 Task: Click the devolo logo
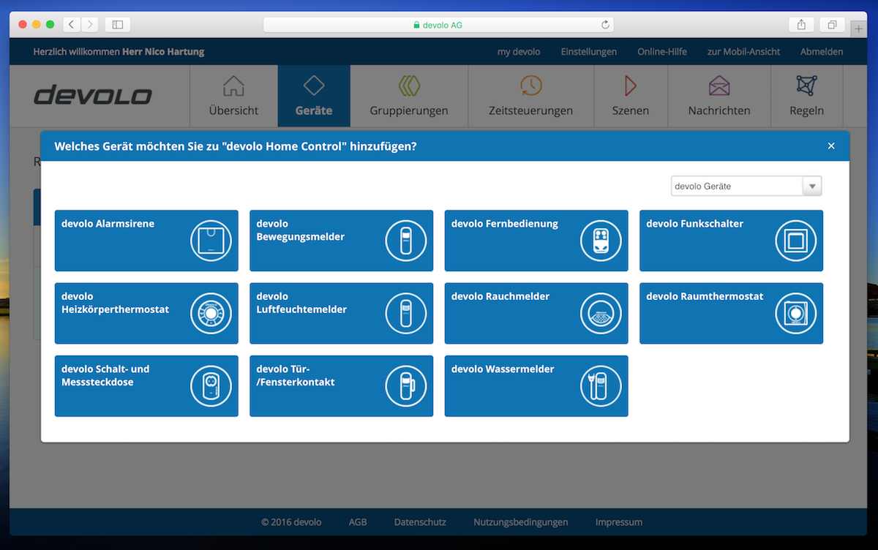click(x=93, y=96)
